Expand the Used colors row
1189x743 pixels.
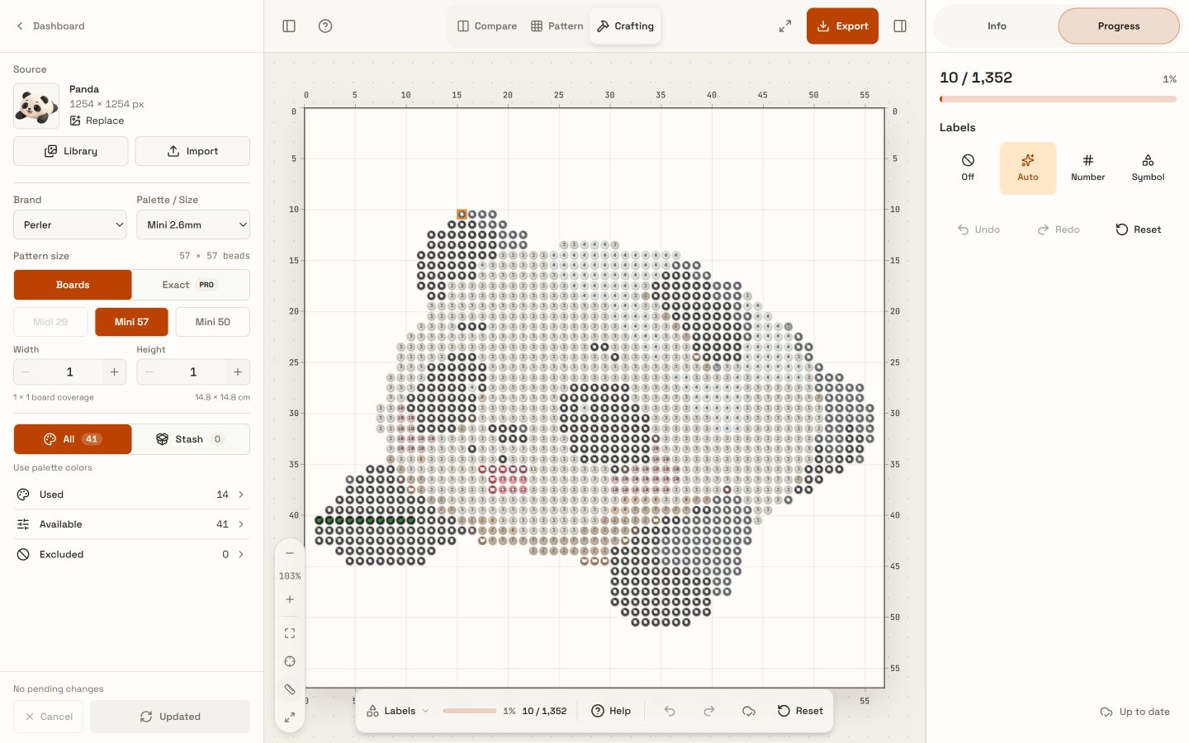pyautogui.click(x=131, y=495)
